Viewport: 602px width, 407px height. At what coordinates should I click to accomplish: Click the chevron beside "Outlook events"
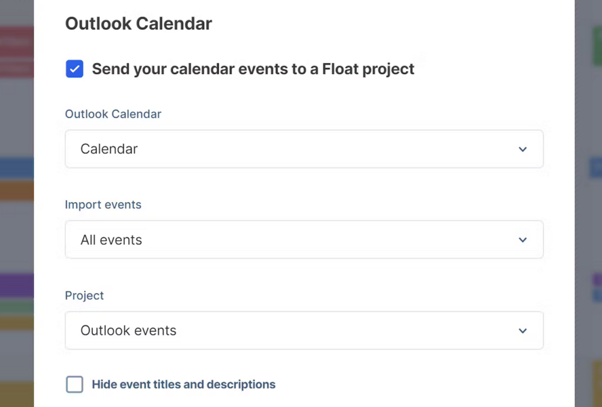[x=522, y=330]
